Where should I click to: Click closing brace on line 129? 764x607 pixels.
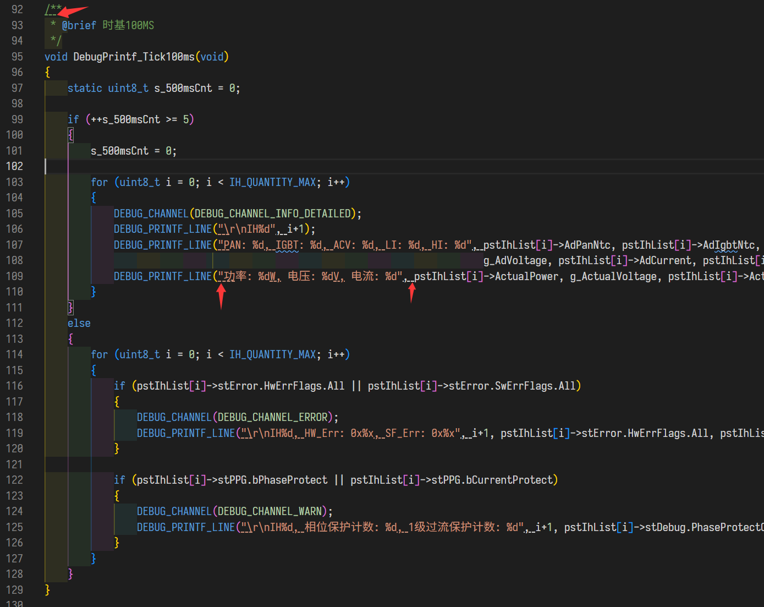point(47,589)
